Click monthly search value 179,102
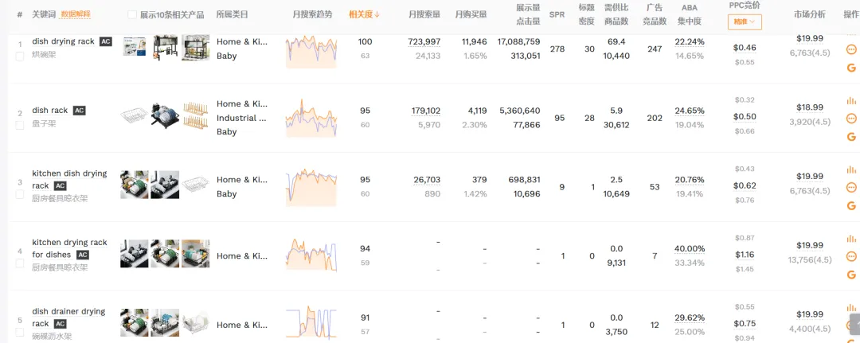 click(425, 111)
